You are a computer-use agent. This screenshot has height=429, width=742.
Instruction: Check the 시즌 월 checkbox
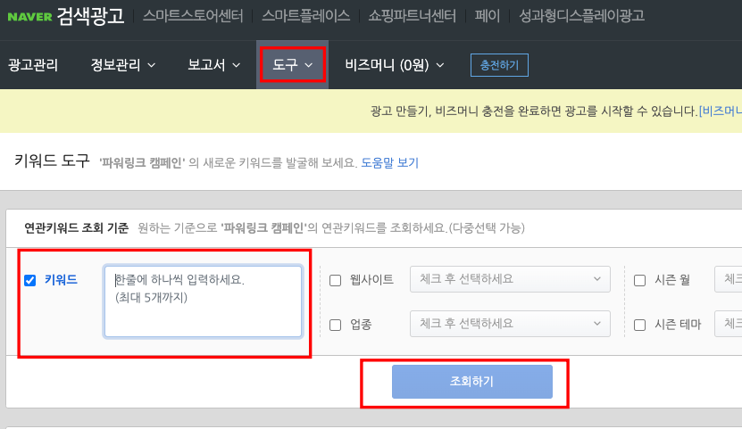[639, 280]
